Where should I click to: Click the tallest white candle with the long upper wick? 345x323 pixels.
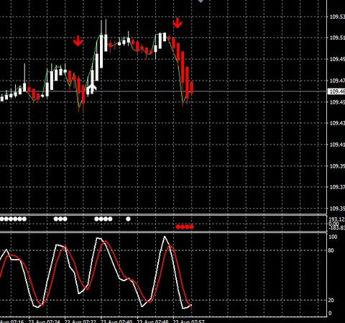coord(101,52)
